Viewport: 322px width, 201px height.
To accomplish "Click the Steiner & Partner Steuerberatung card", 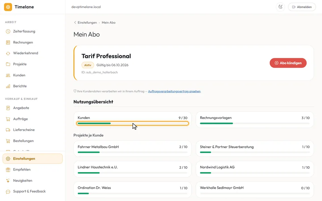I will [x=255, y=149].
